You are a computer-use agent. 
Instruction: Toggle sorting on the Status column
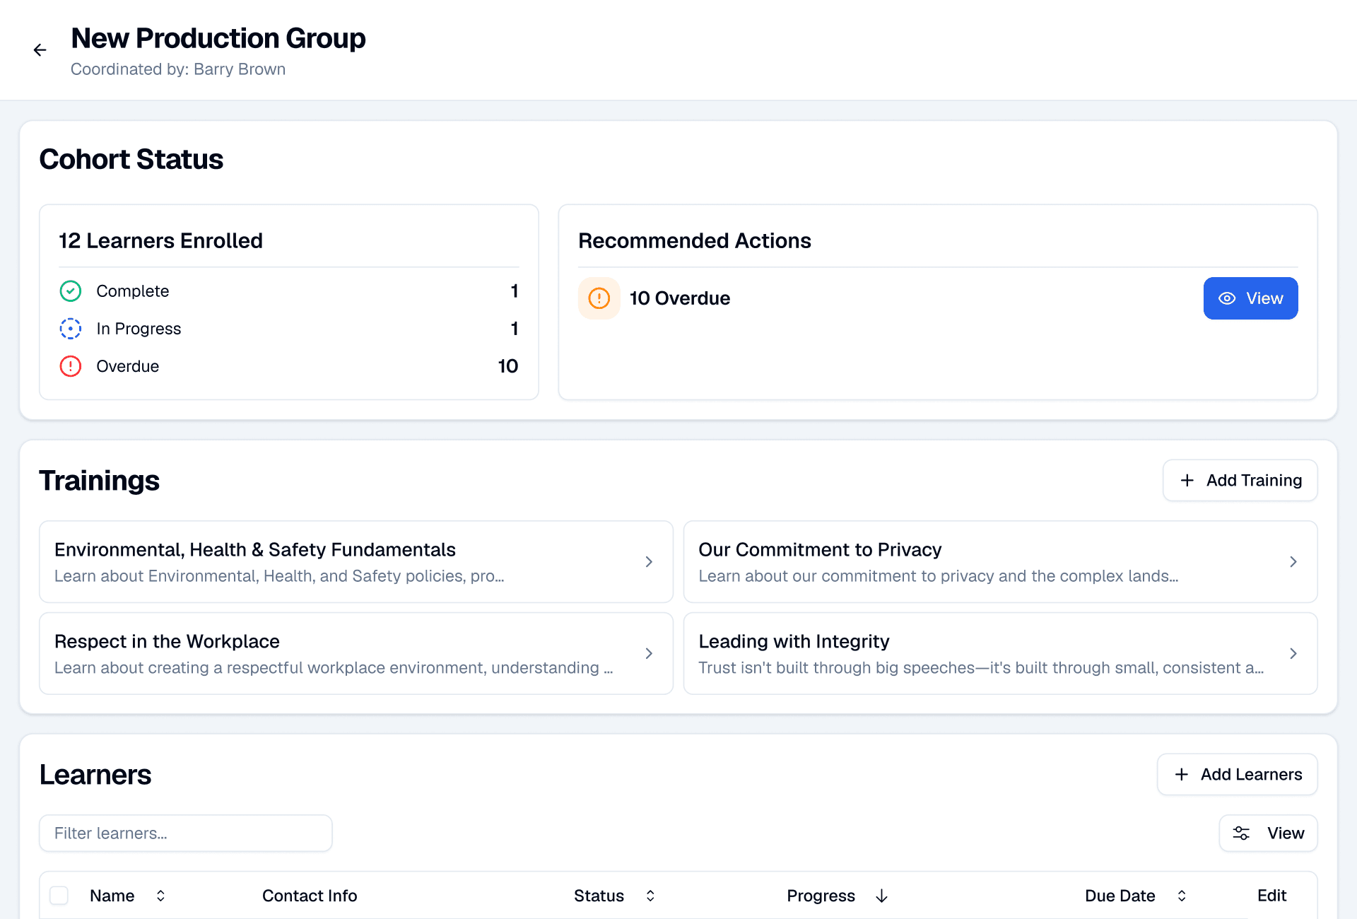[649, 895]
